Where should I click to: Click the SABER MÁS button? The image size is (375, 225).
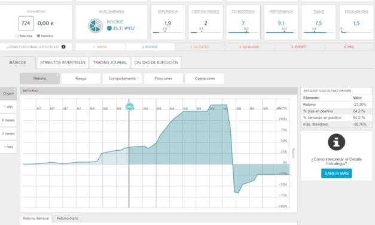click(x=336, y=174)
